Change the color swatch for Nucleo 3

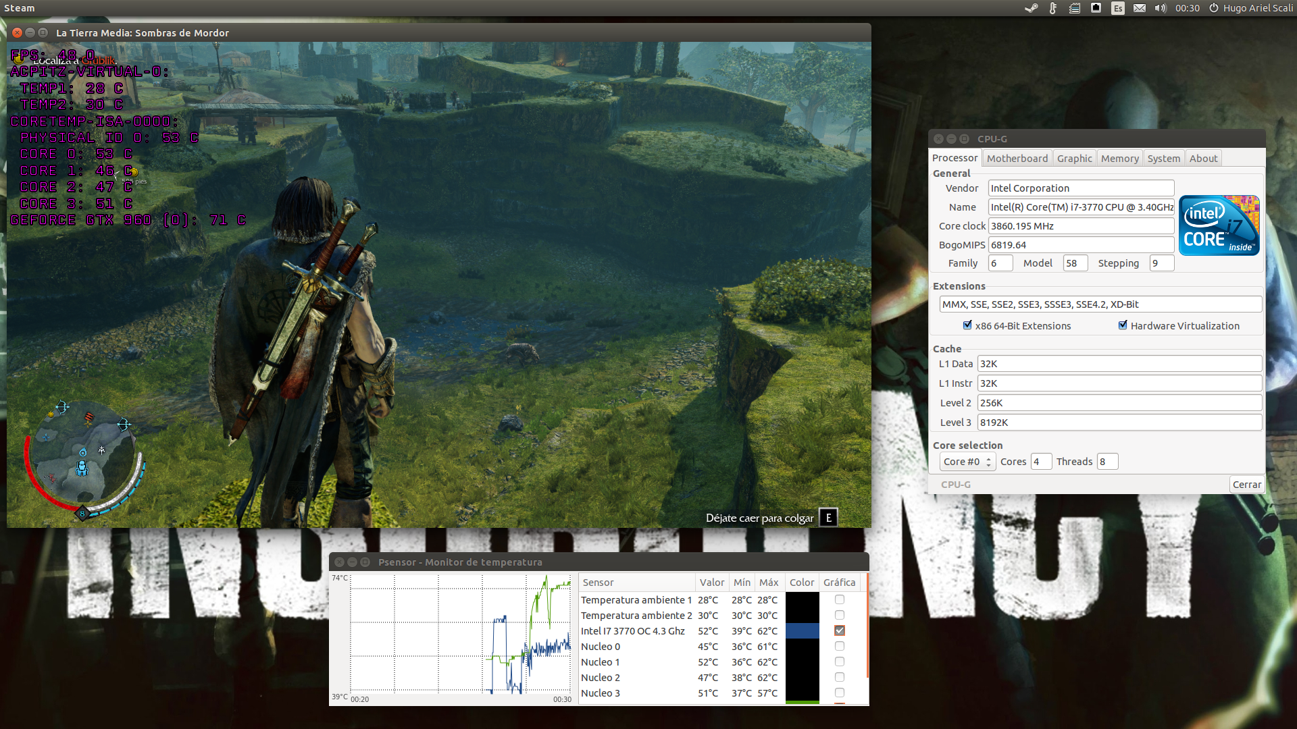pyautogui.click(x=803, y=693)
